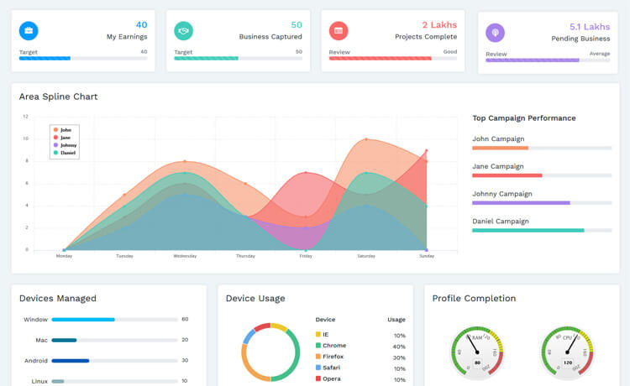Click the Android value 30
630x386 pixels.
pos(185,360)
